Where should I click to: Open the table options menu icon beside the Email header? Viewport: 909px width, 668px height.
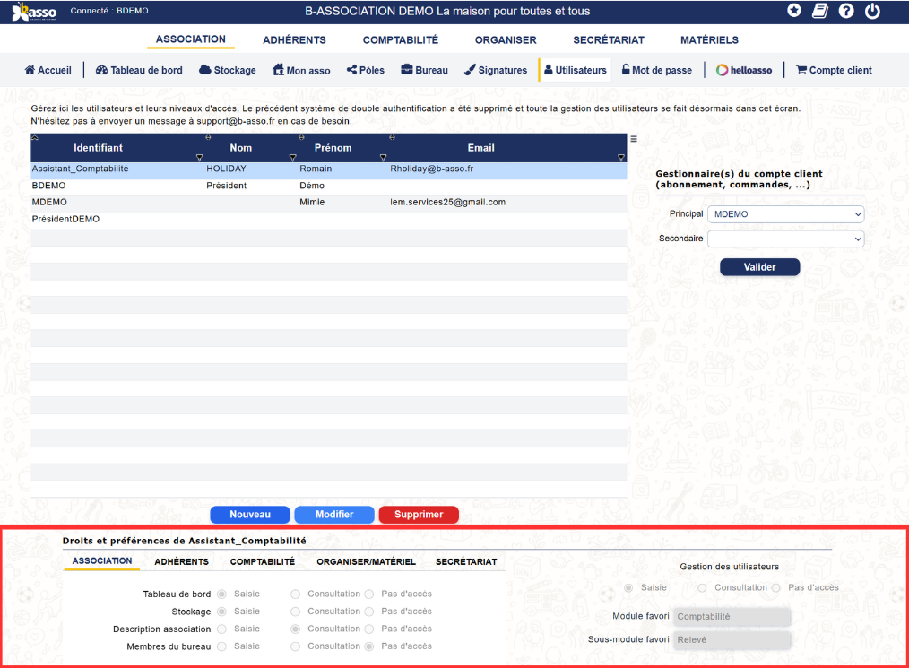(x=634, y=139)
